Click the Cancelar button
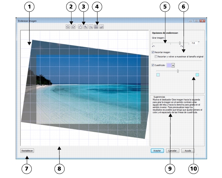 pos(173,150)
